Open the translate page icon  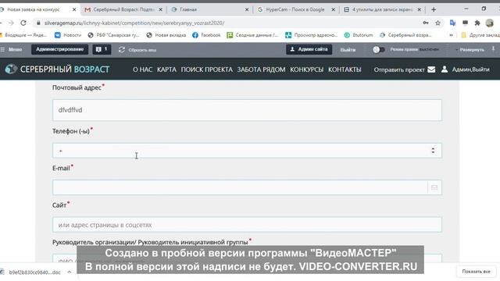point(452,23)
